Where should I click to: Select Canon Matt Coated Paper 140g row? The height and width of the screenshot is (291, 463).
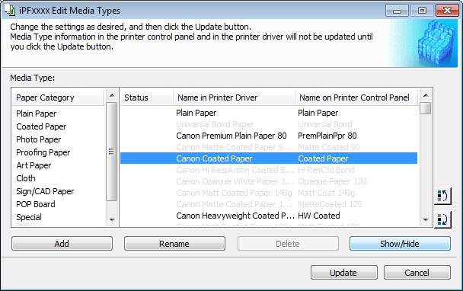click(269, 193)
